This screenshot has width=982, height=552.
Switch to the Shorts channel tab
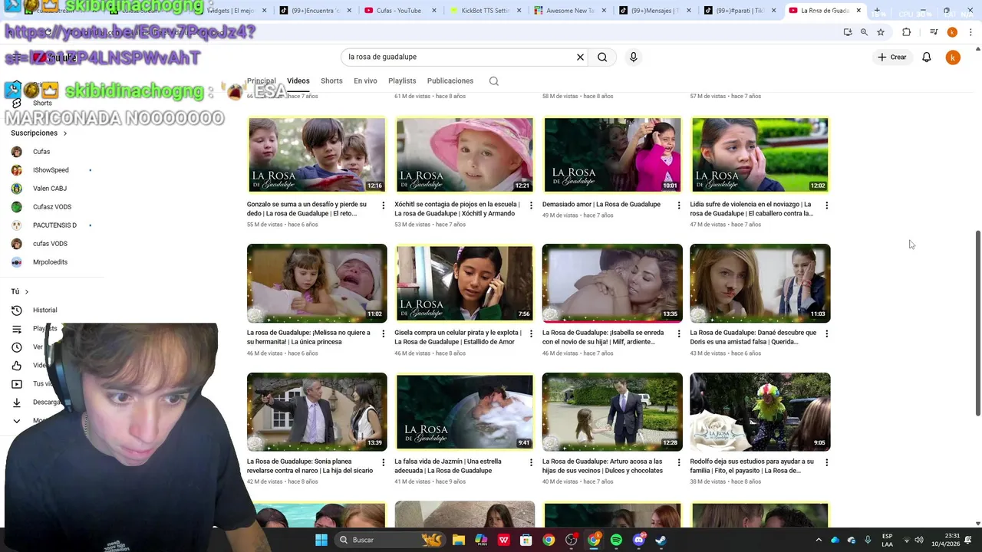click(x=331, y=80)
